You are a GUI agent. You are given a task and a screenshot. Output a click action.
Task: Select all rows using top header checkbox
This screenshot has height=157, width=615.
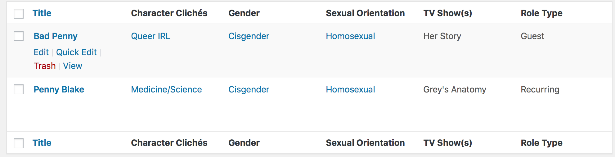point(19,14)
